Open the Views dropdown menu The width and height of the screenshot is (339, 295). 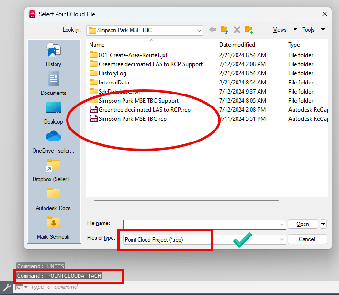[285, 30]
